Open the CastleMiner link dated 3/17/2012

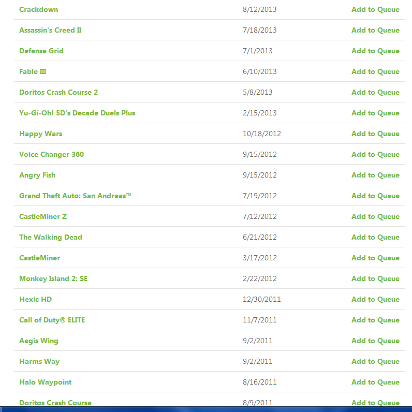(40, 258)
